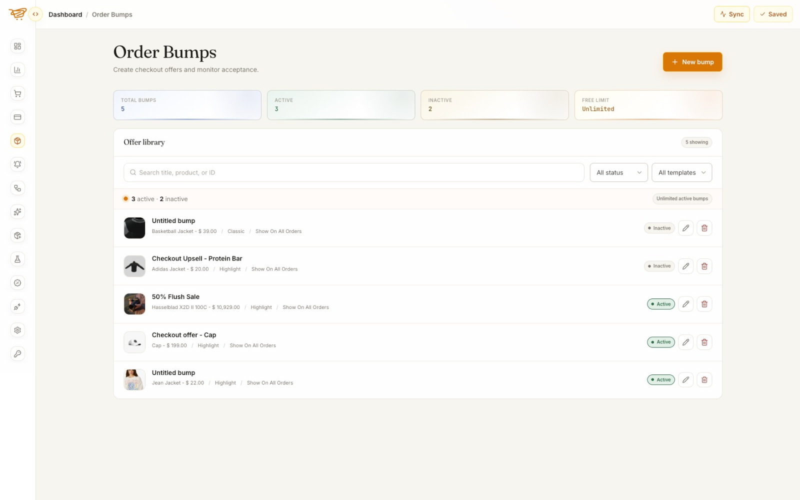This screenshot has width=800, height=500.
Task: Click the '50% Flush Sale' title
Action: tap(175, 297)
